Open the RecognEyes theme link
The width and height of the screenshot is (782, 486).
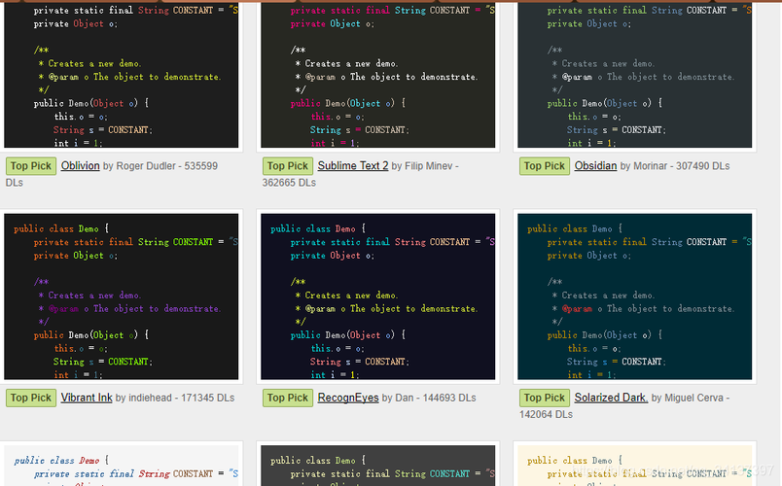coord(348,398)
